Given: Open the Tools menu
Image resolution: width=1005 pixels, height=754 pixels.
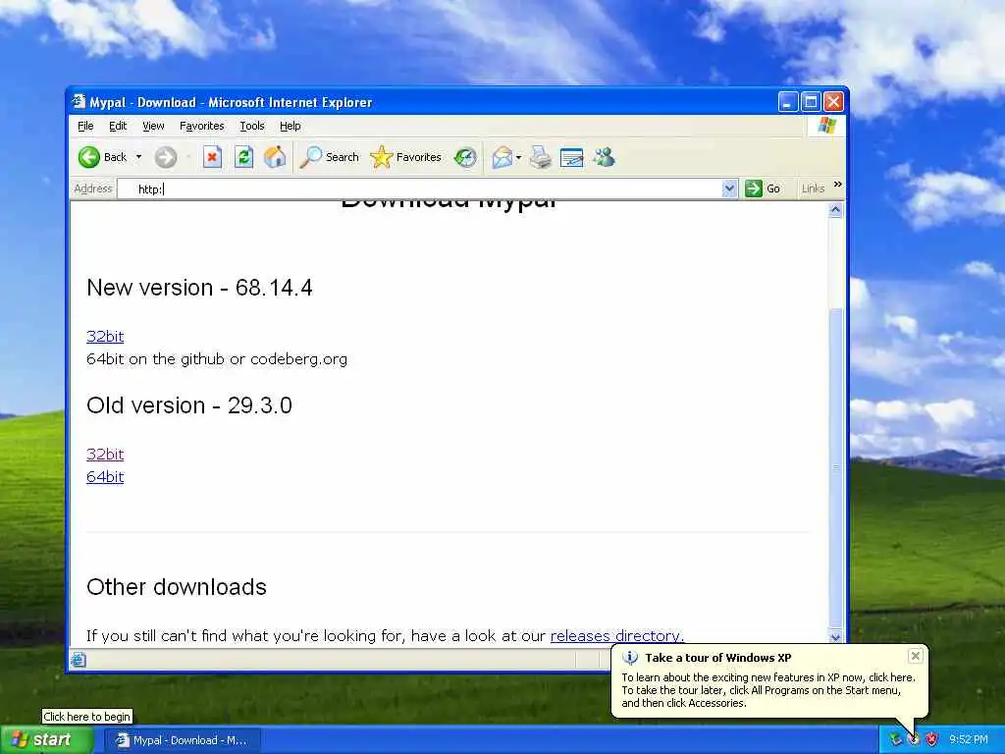Looking at the screenshot, I should (x=252, y=126).
